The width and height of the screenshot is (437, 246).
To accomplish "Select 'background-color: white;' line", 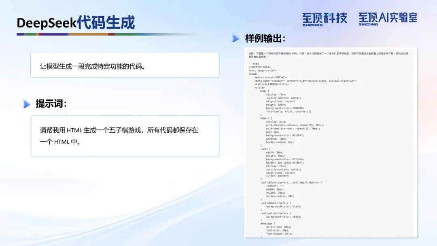I will coord(284,216).
